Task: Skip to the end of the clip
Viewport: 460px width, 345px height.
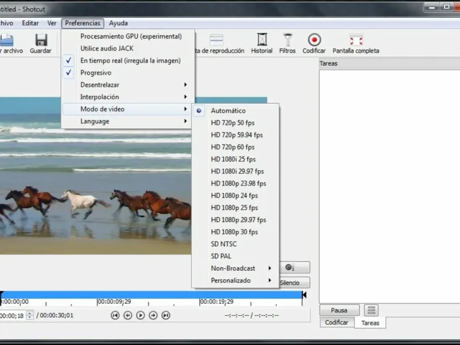Action: 166,315
